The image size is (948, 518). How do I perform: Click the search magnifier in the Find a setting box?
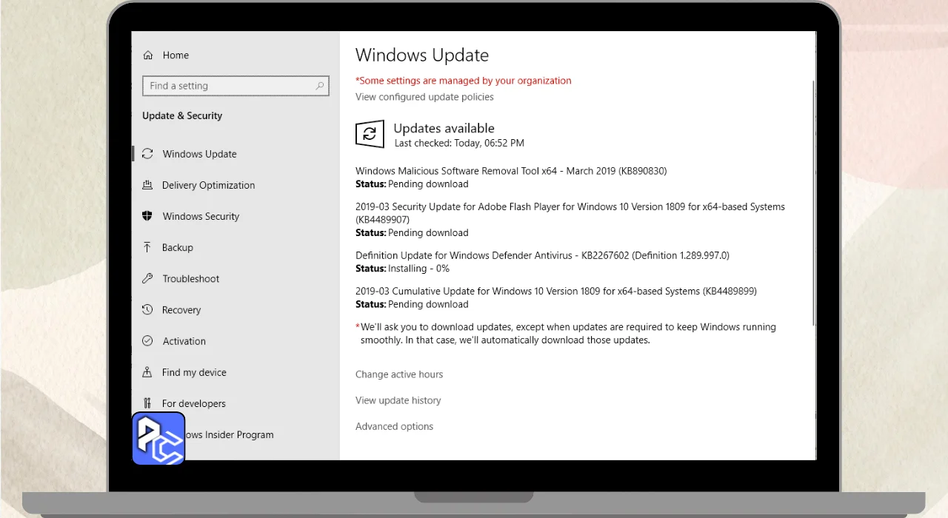pos(320,86)
